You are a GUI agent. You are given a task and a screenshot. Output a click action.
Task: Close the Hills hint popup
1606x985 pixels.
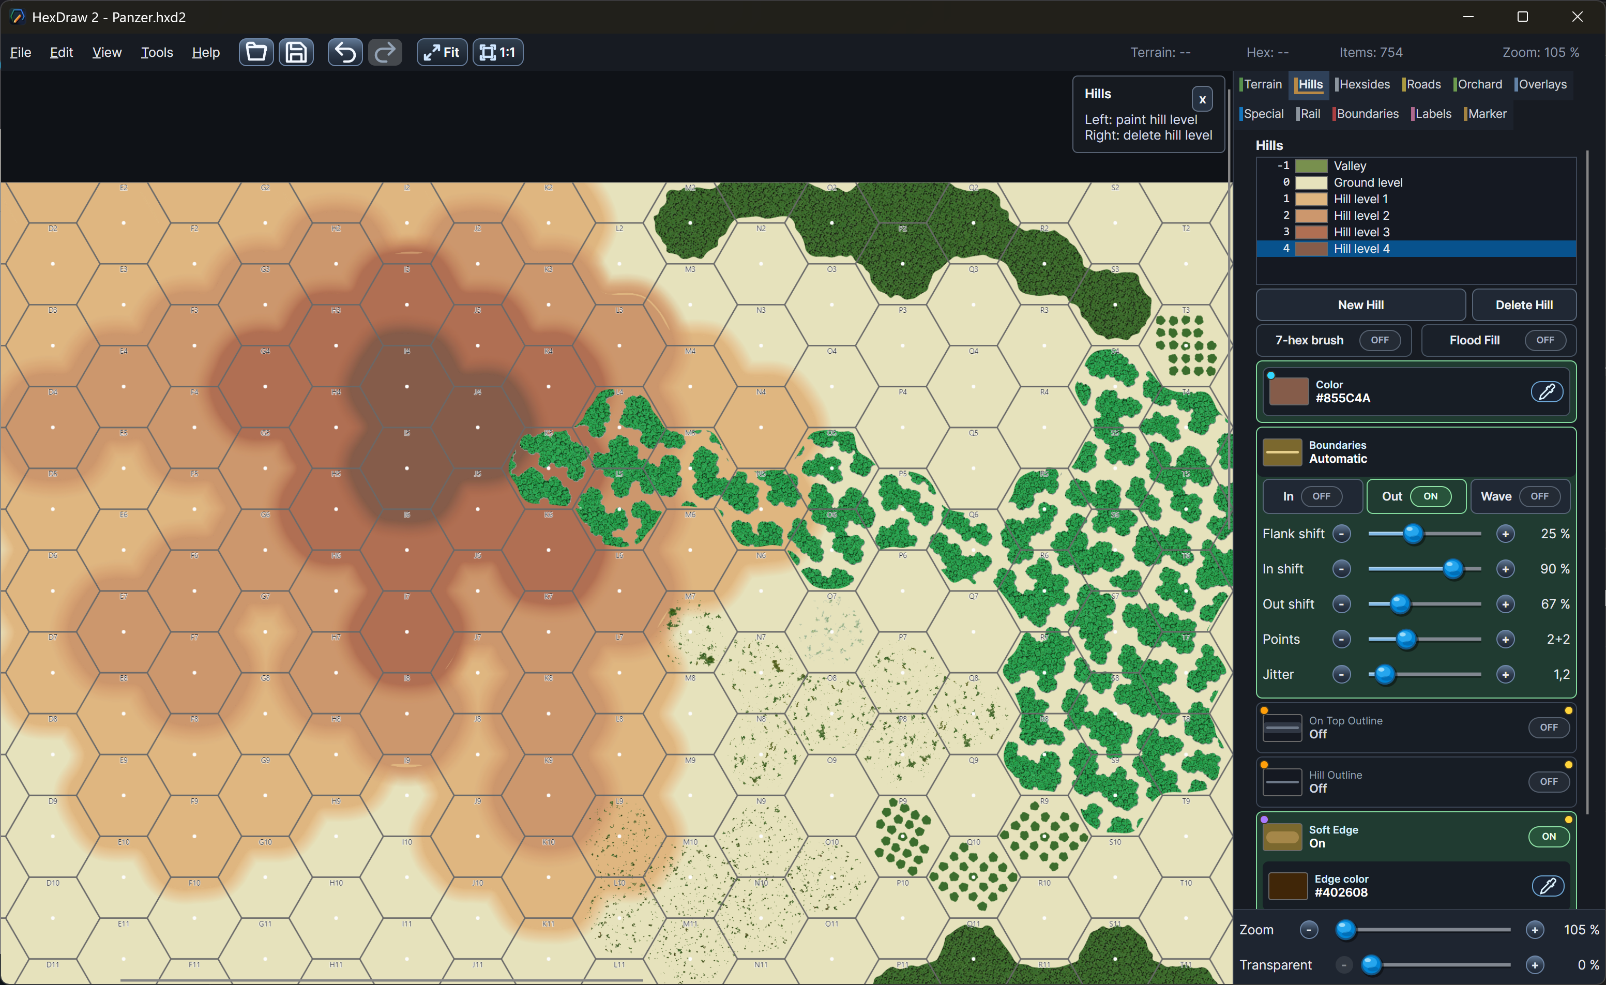point(1203,99)
